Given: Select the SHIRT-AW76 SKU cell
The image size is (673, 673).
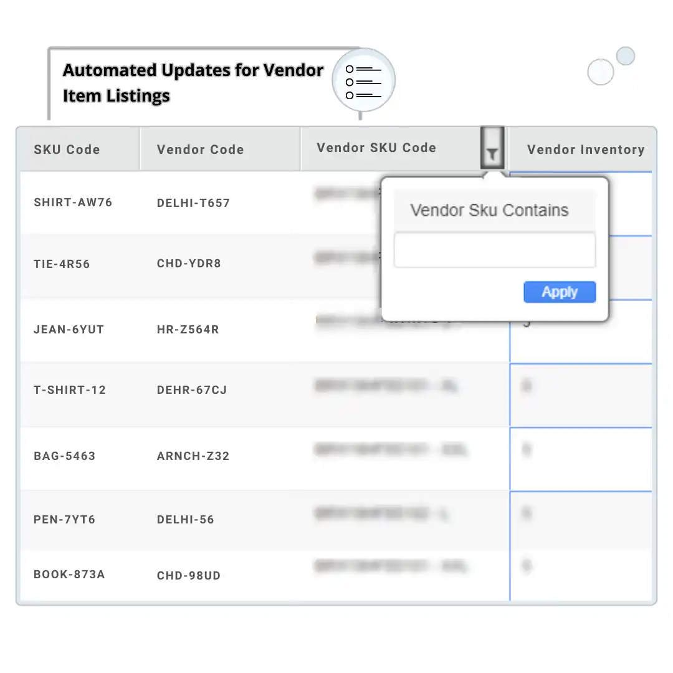Looking at the screenshot, I should click(x=73, y=203).
